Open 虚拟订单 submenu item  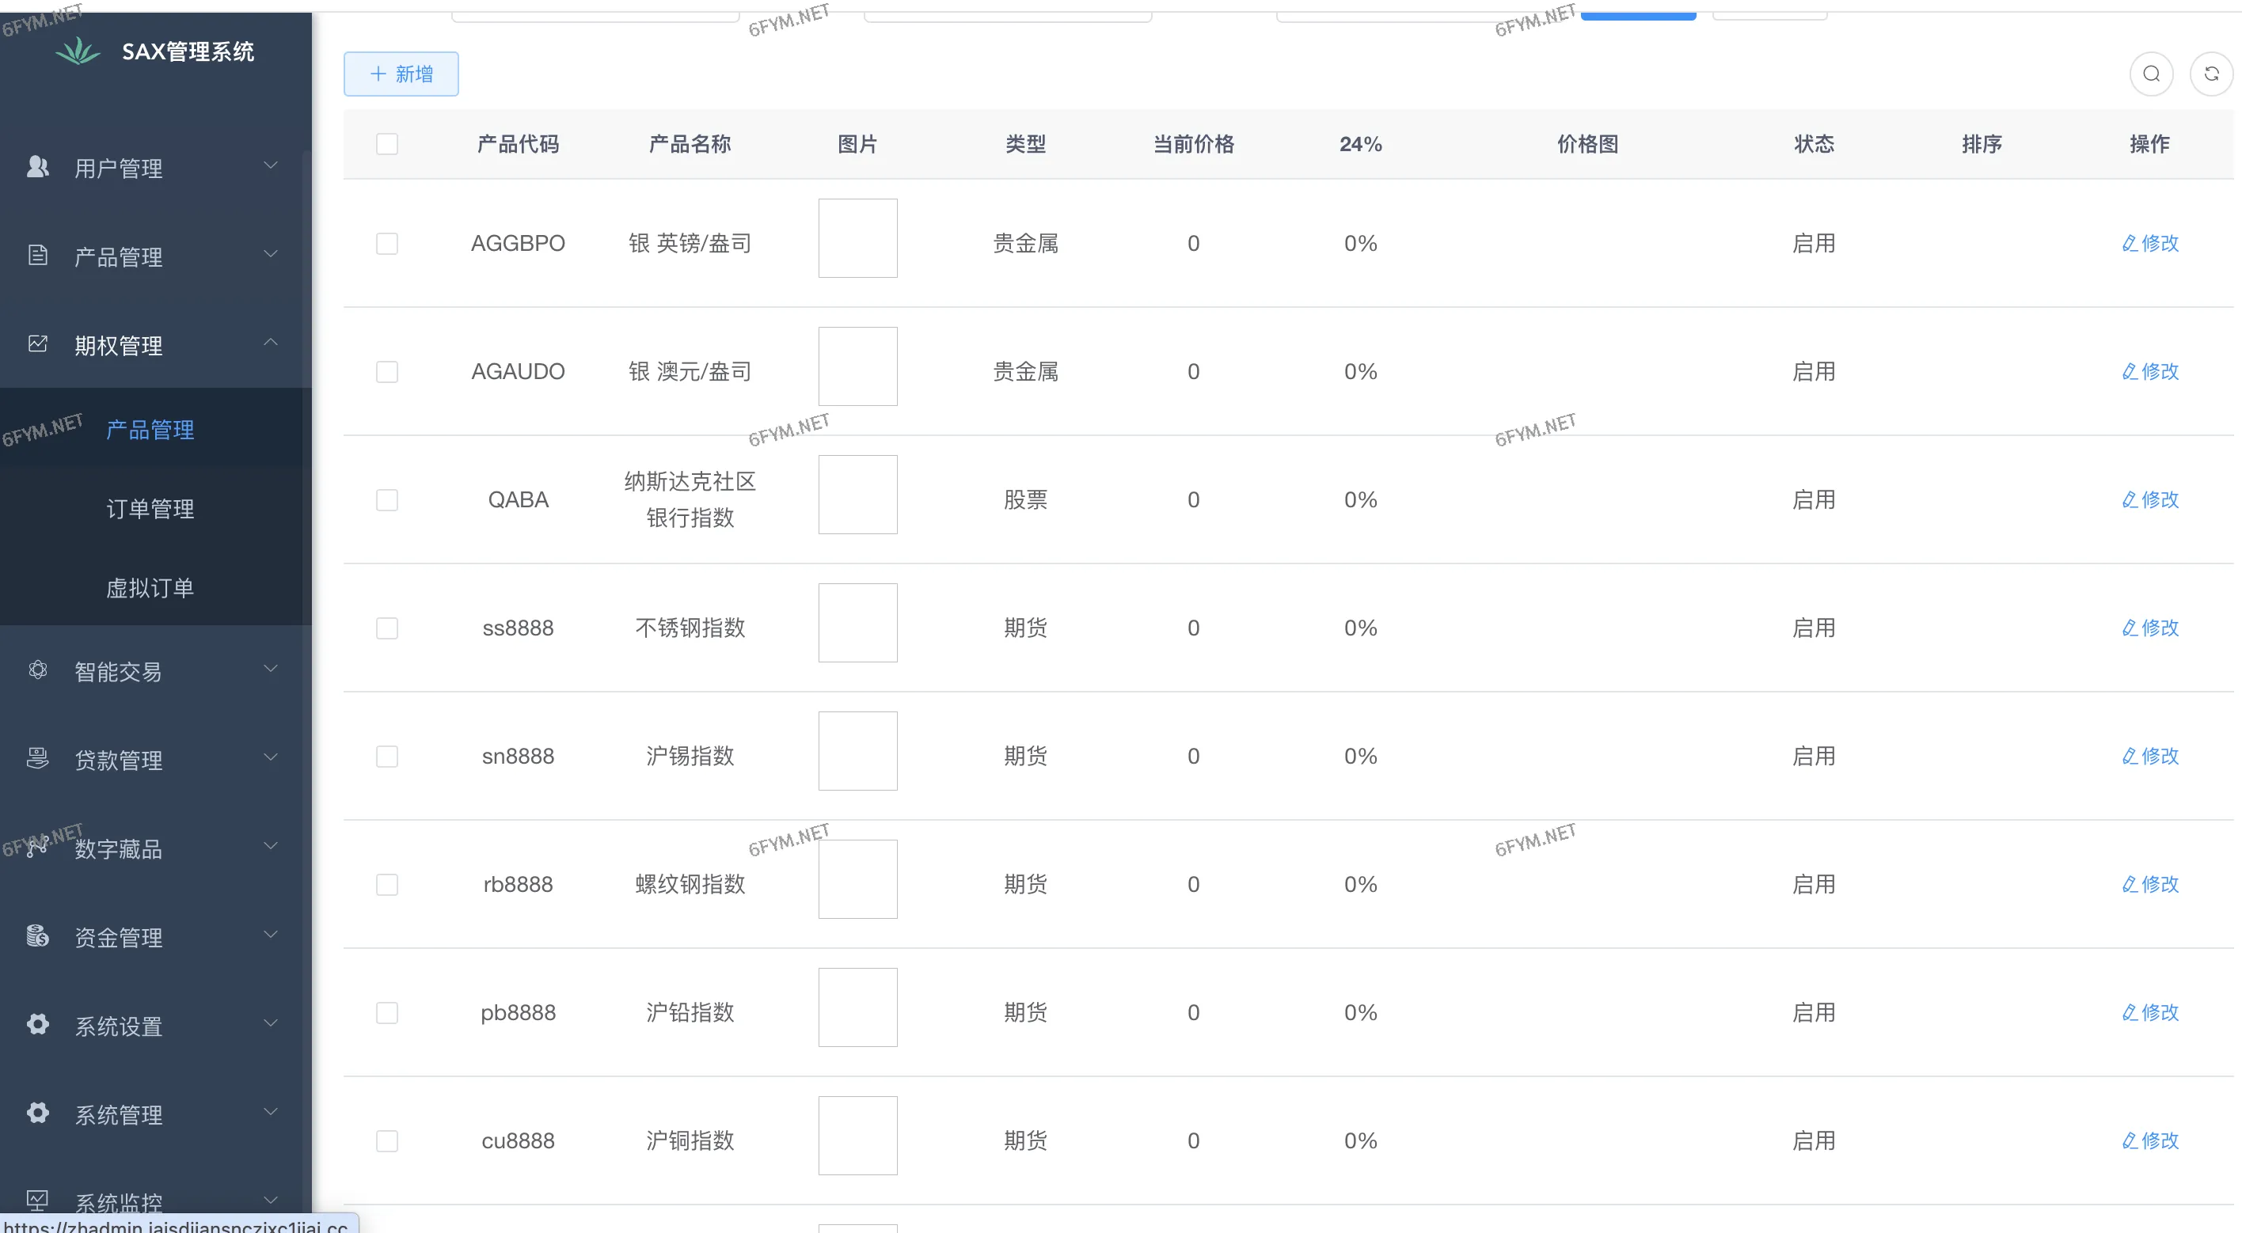pyautogui.click(x=150, y=588)
